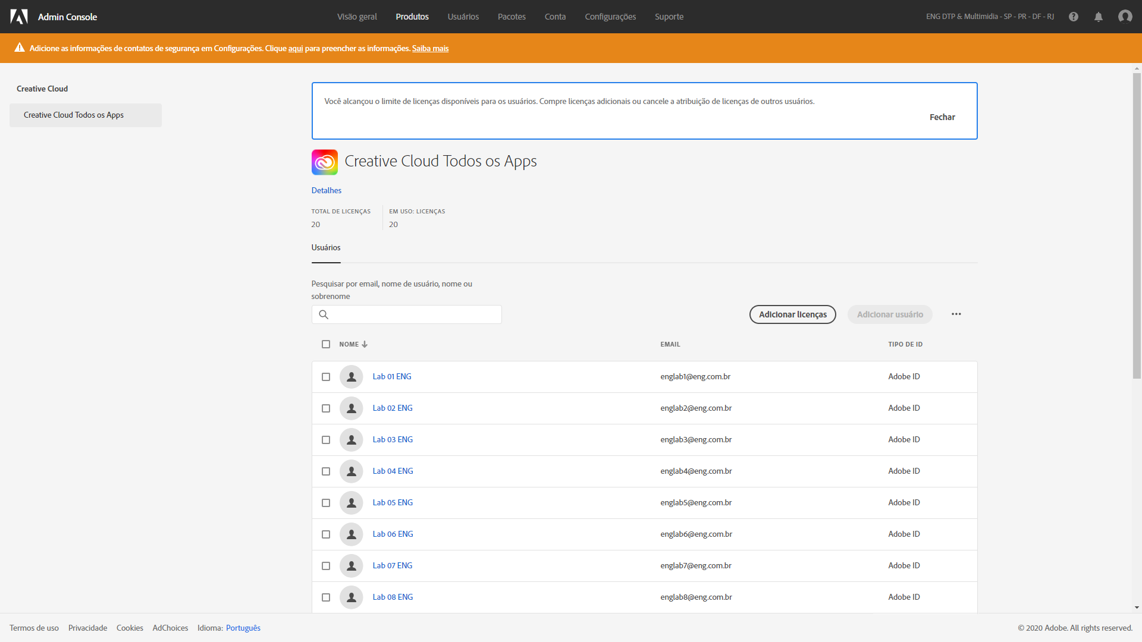Open the Termos de uso footer link

point(34,628)
